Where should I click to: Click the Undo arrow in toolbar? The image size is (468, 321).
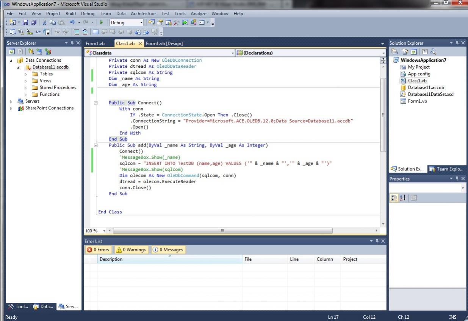[72, 23]
